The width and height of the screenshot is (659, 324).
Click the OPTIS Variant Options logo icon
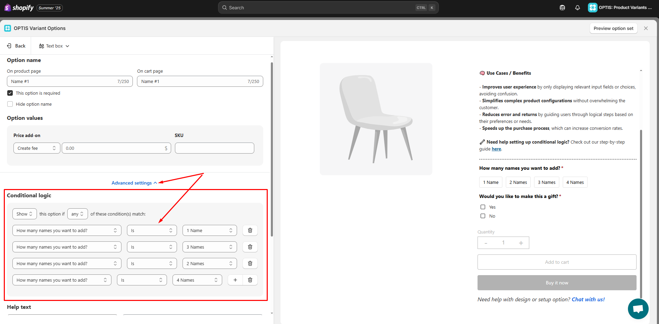[x=8, y=28]
